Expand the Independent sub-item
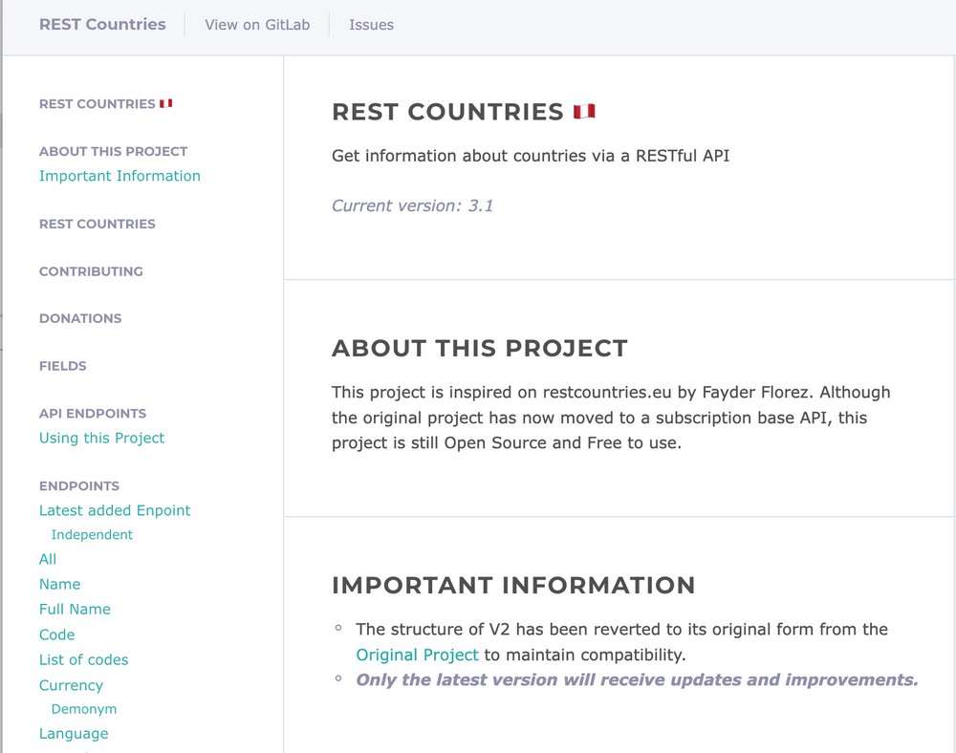 (x=92, y=534)
